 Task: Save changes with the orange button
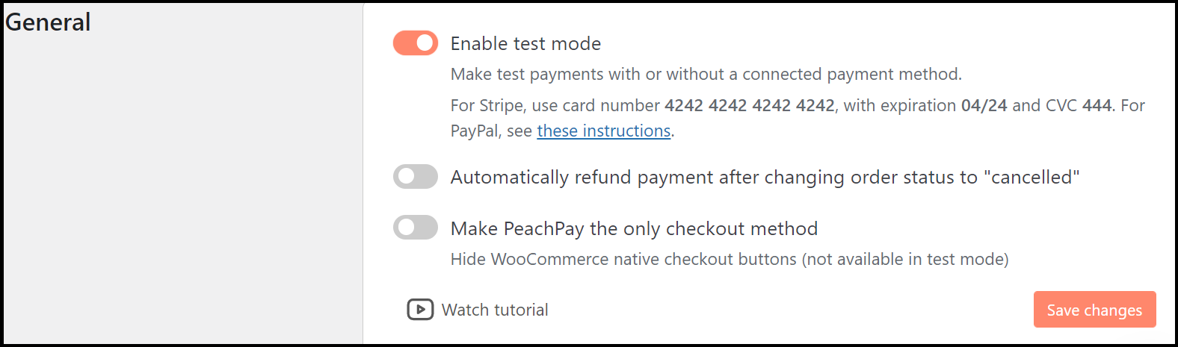pyautogui.click(x=1094, y=310)
